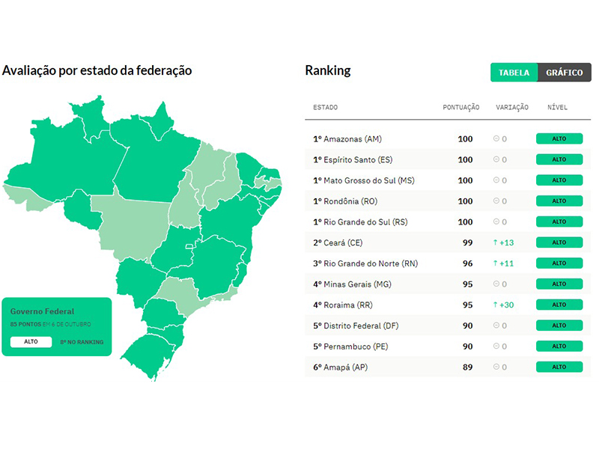Image resolution: width=599 pixels, height=449 pixels.
Task: Click the ALTO badge for Mato Grosso do Sul
Action: (x=559, y=180)
